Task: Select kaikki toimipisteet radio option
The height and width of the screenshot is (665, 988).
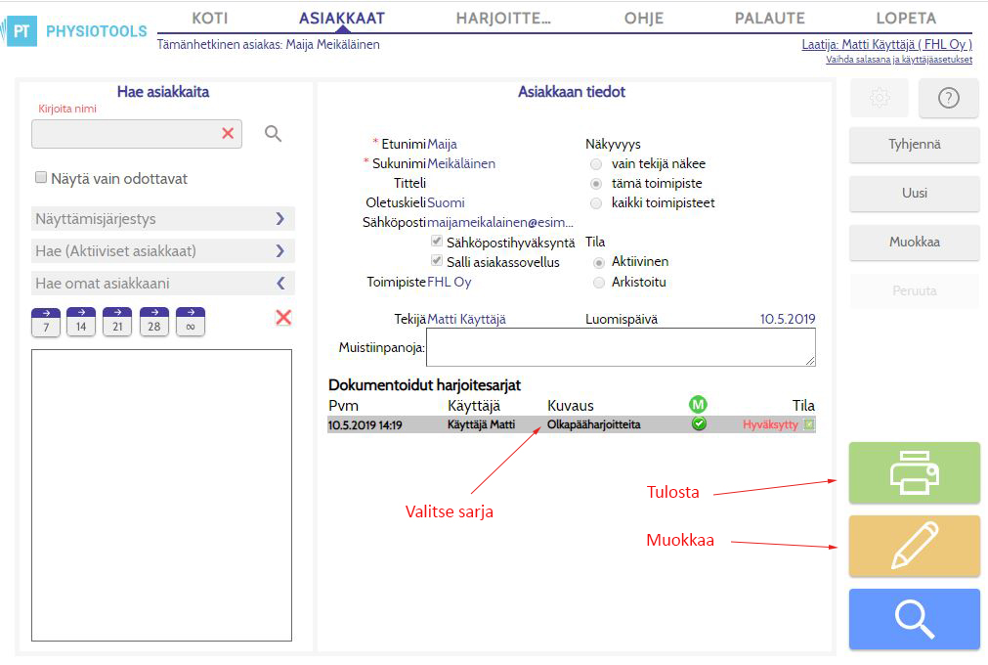Action: 595,203
